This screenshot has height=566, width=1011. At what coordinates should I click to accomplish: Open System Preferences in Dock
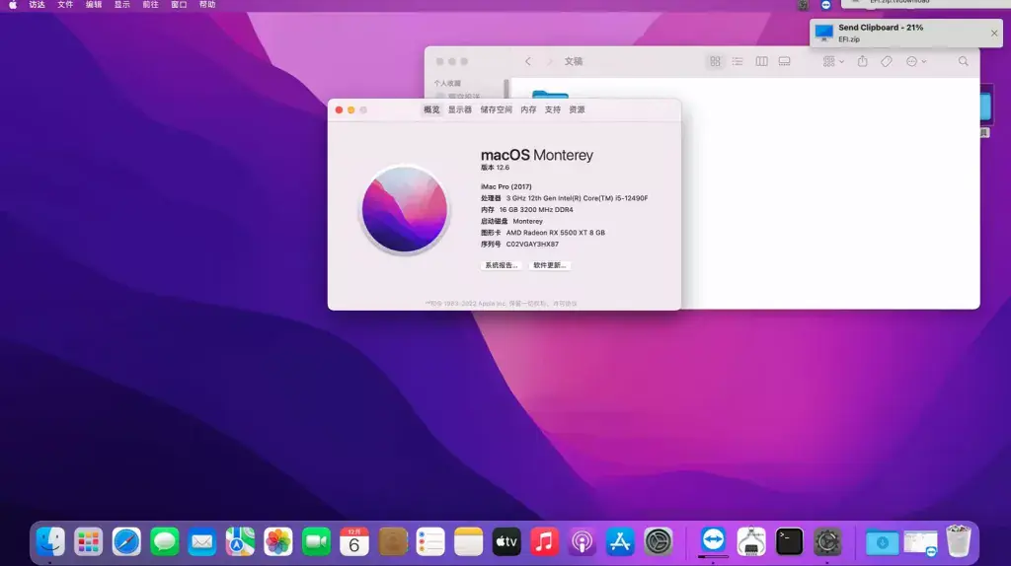click(x=659, y=541)
